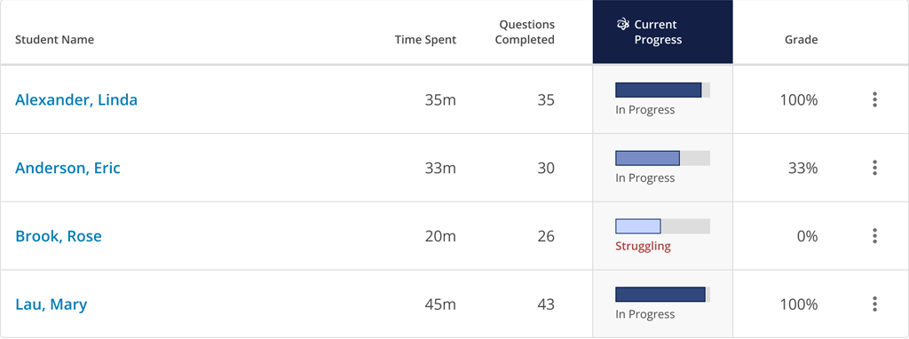Sort by the Time Spent column header
The image size is (909, 339).
click(425, 40)
